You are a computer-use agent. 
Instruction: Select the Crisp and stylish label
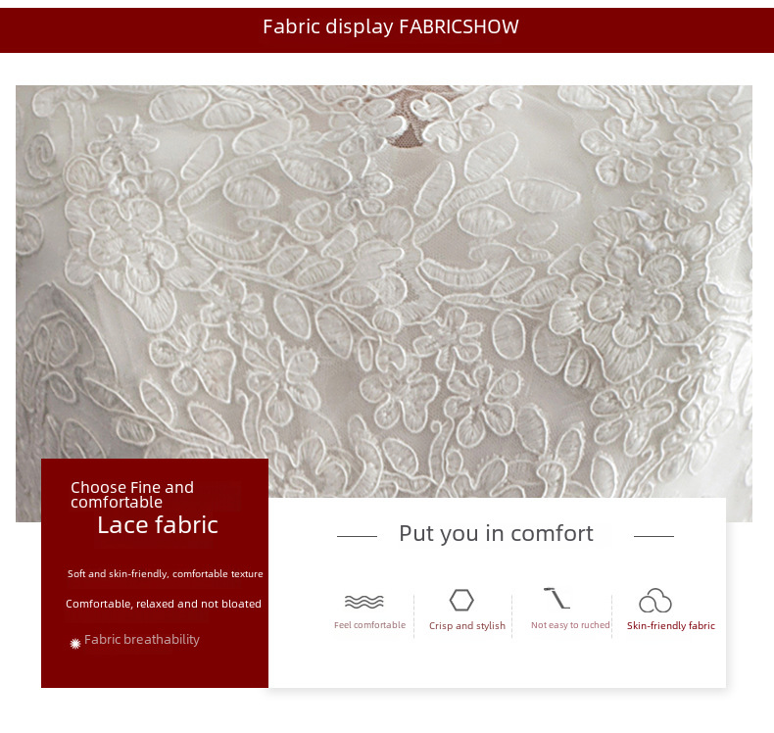click(x=467, y=625)
